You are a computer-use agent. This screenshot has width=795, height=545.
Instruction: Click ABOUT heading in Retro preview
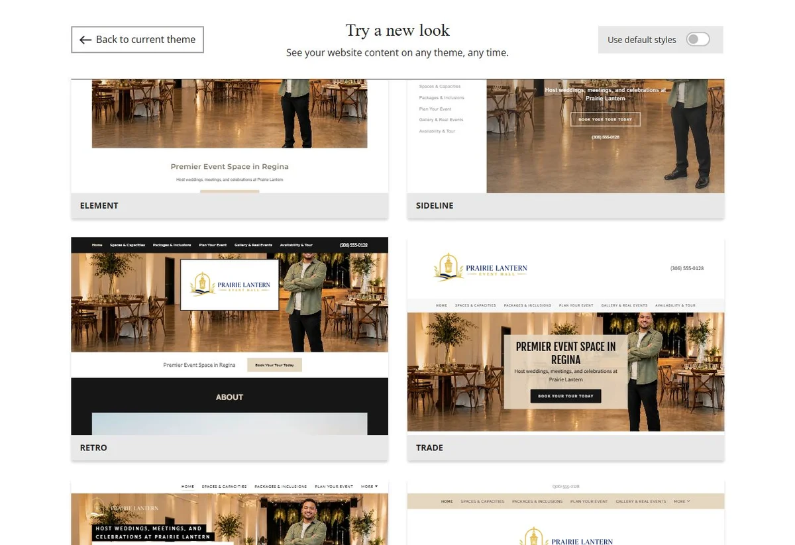(x=229, y=397)
